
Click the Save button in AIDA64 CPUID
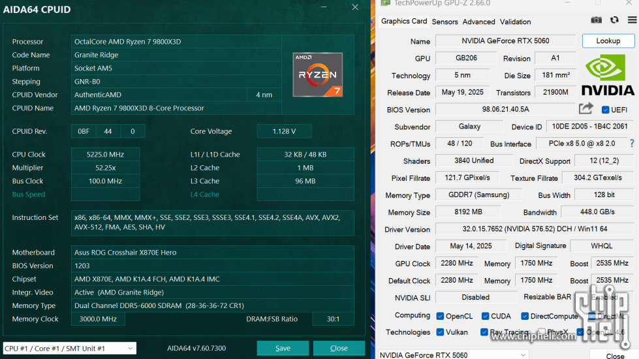(x=283, y=348)
